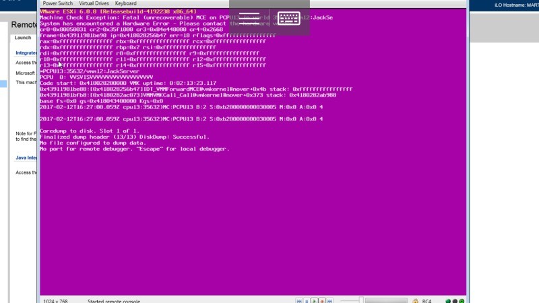539x303 pixels.
Task: Click the RC4 encryption label
Action: pos(426,301)
